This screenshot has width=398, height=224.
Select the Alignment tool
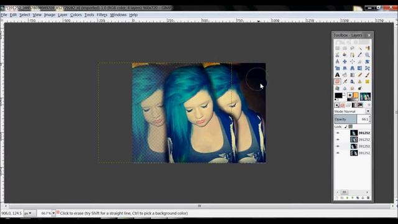[x=353, y=62]
